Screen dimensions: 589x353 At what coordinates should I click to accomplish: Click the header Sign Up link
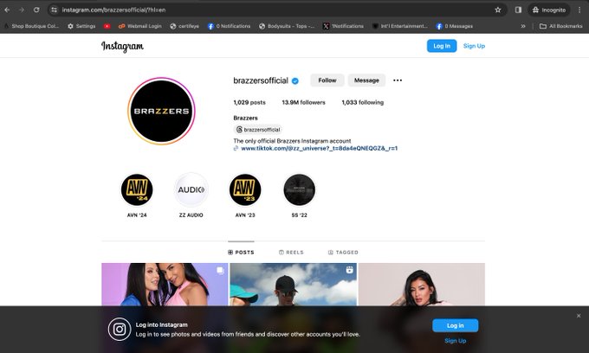point(474,46)
